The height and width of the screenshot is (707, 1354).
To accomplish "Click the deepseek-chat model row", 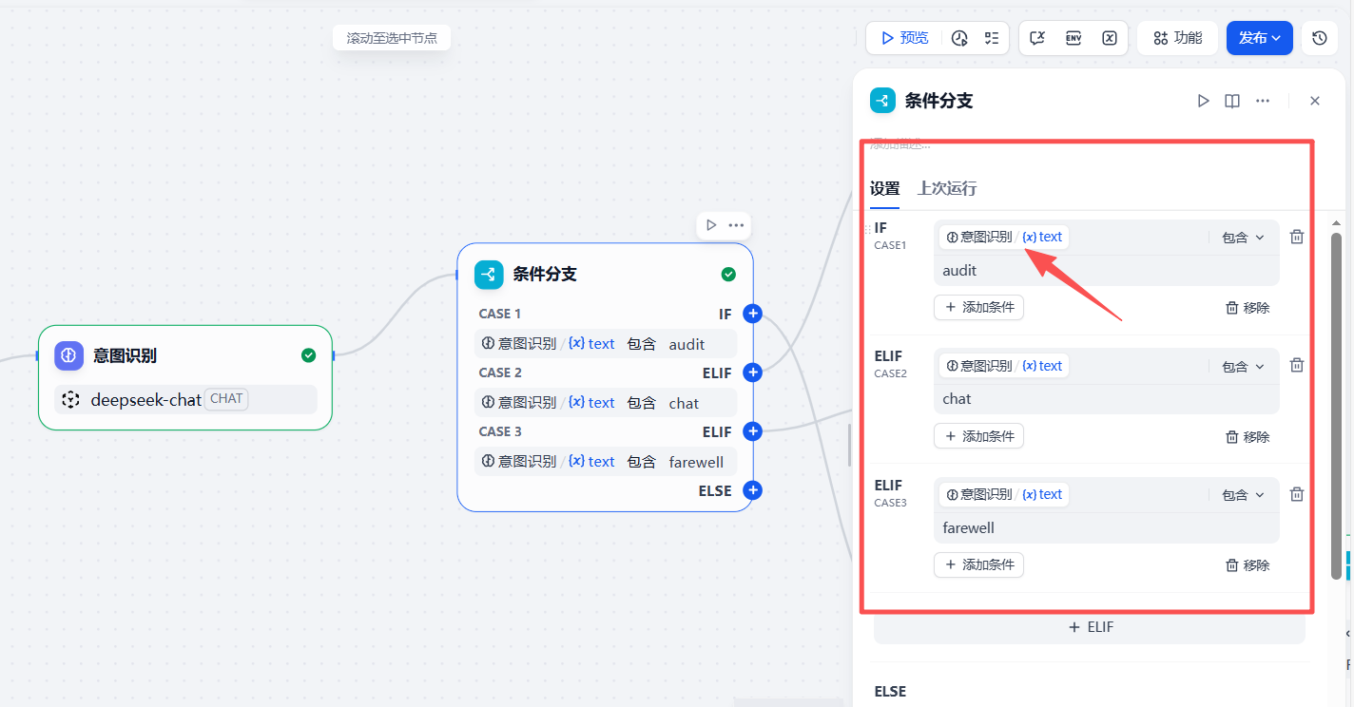I will tap(185, 399).
